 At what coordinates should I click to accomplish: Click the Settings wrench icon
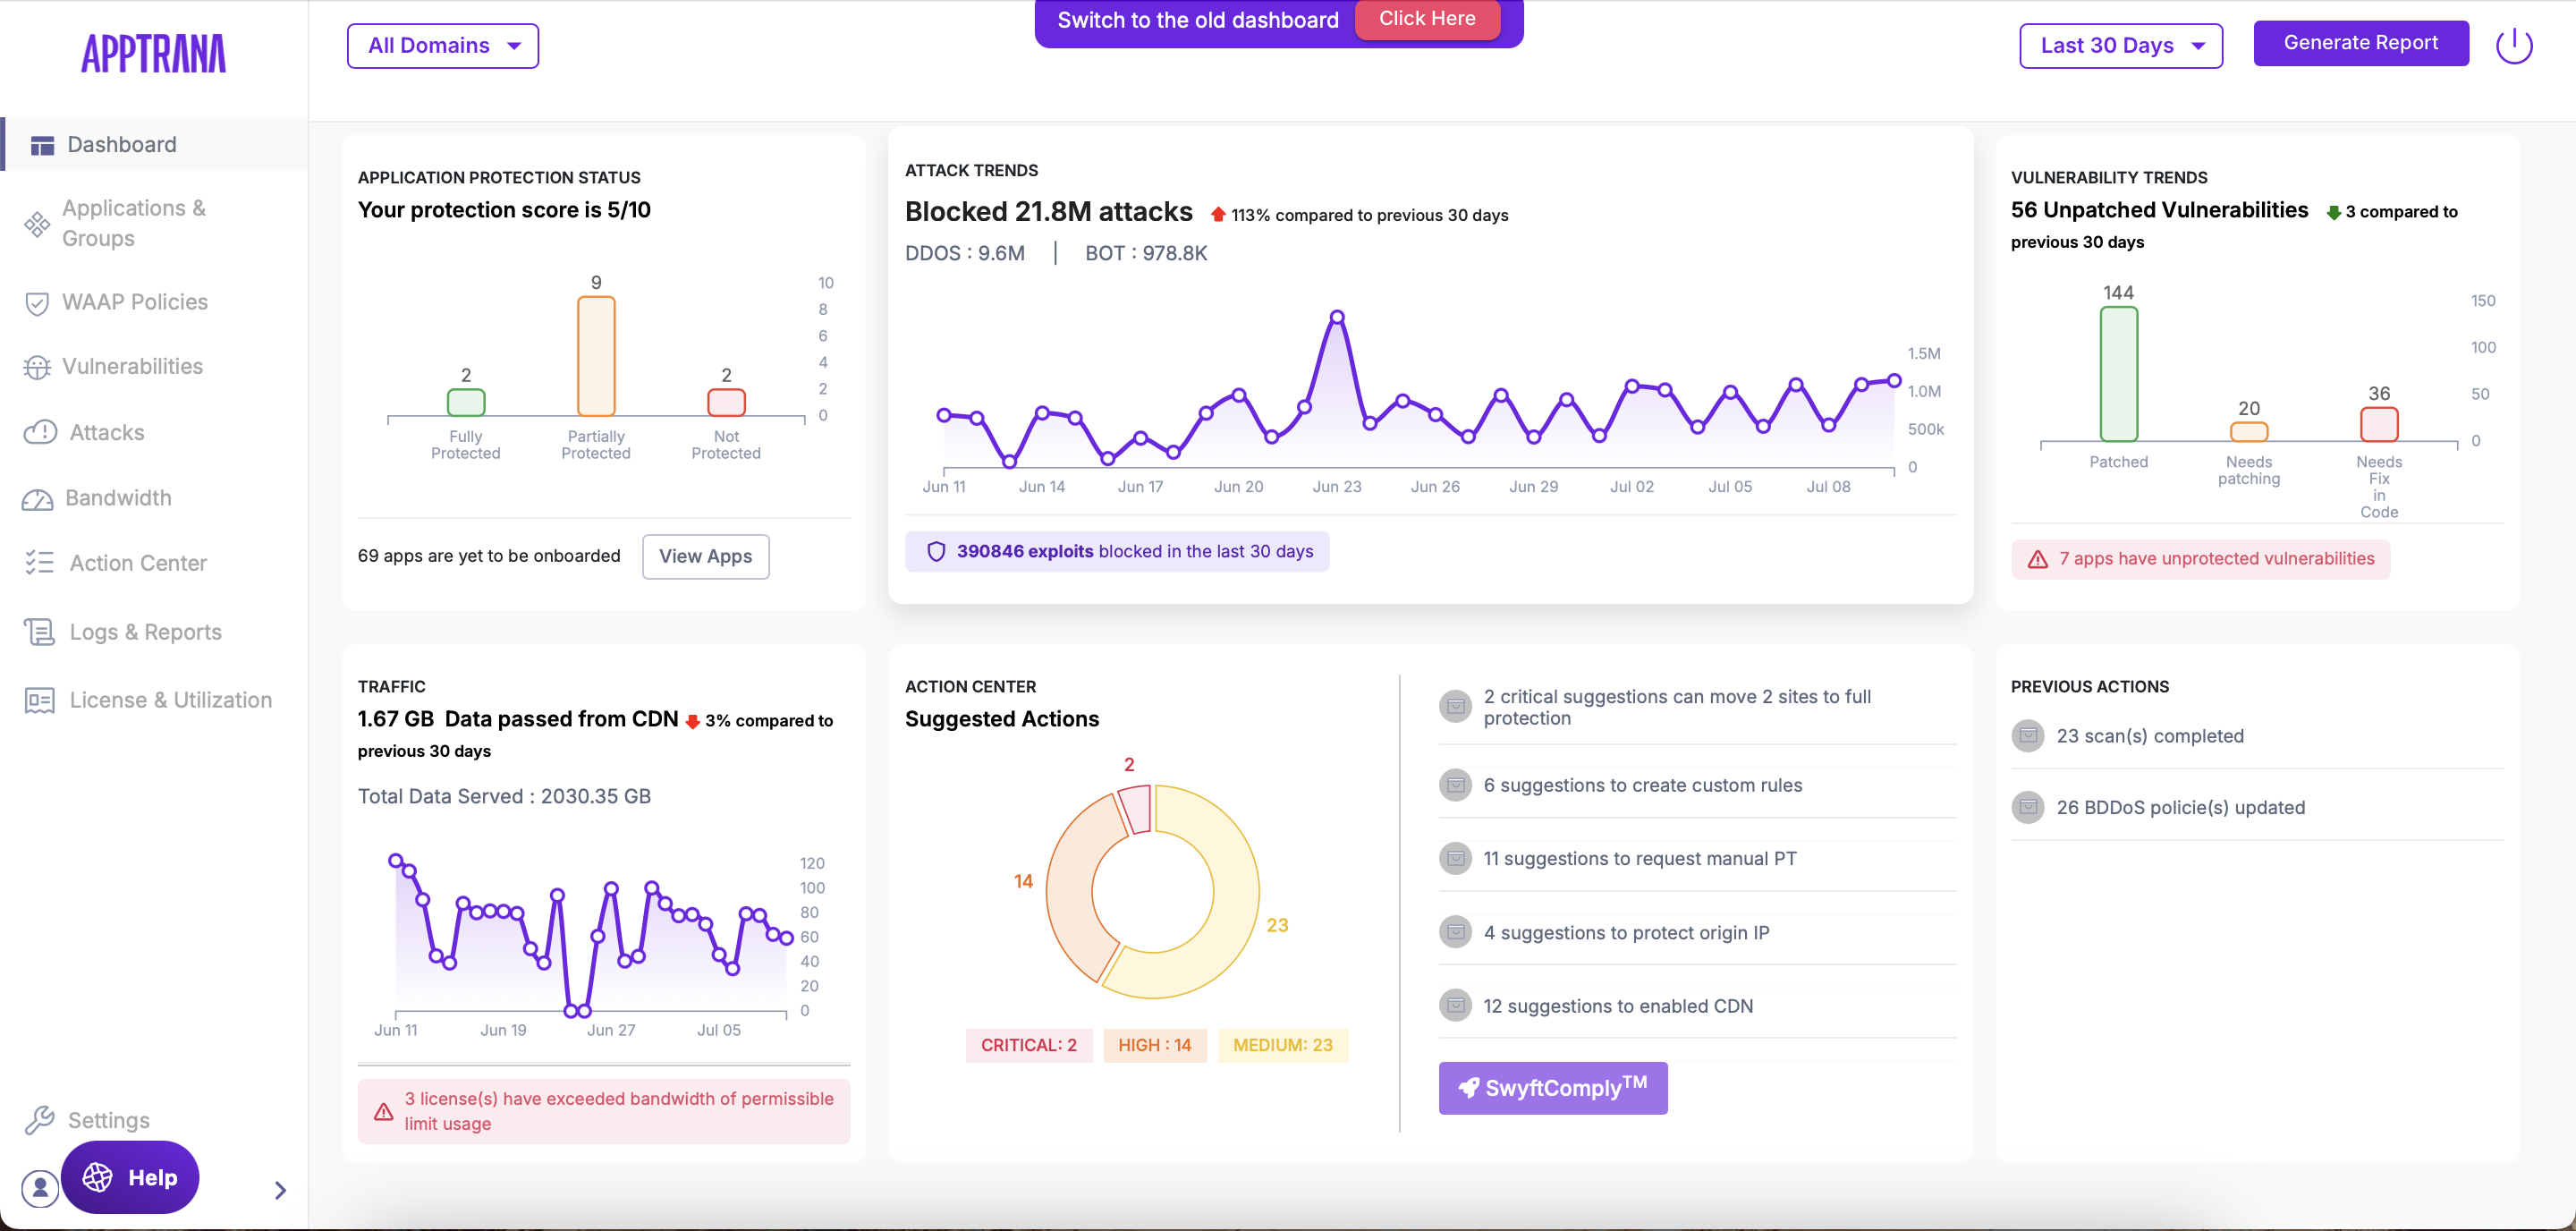tap(39, 1120)
